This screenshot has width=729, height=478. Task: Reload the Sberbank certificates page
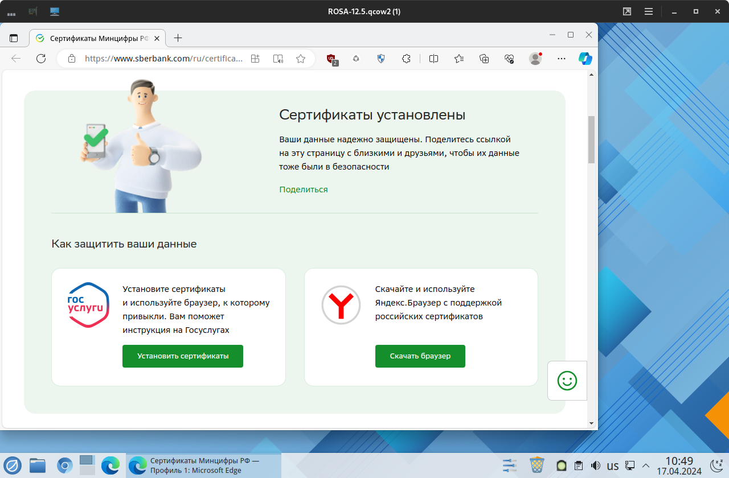click(x=41, y=58)
